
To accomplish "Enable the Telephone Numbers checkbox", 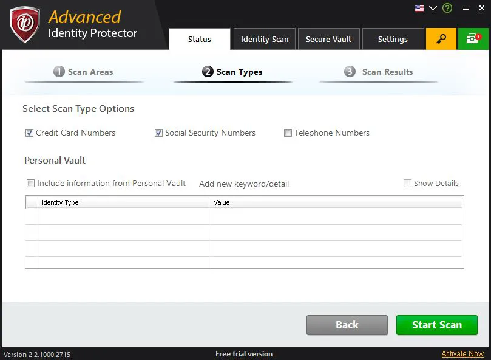I will [288, 133].
